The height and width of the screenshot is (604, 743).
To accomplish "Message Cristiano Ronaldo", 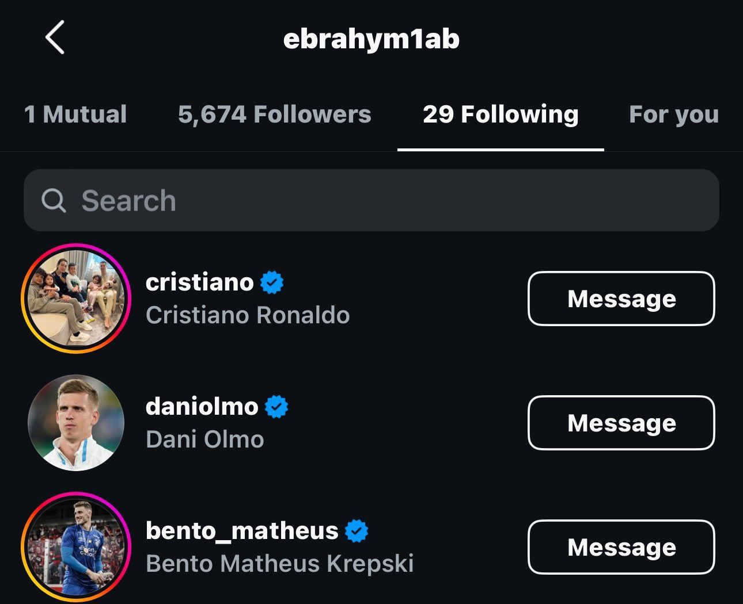I will pos(621,299).
